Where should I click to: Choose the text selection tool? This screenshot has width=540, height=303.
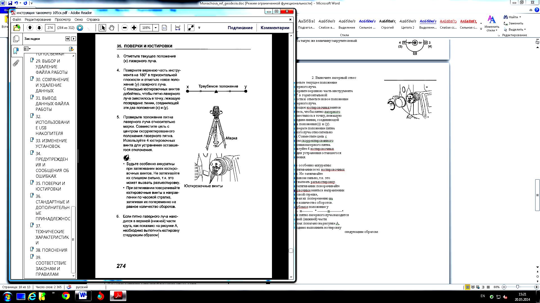pos(102,27)
